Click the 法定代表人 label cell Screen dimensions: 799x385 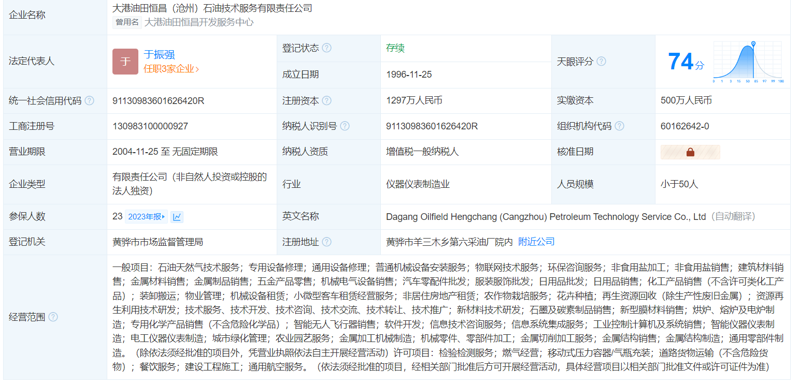55,61
